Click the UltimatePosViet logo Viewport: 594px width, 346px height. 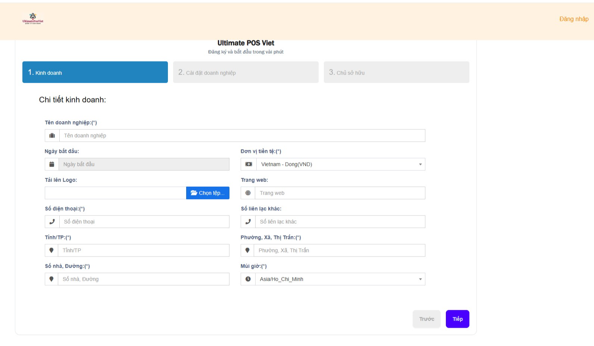33,18
